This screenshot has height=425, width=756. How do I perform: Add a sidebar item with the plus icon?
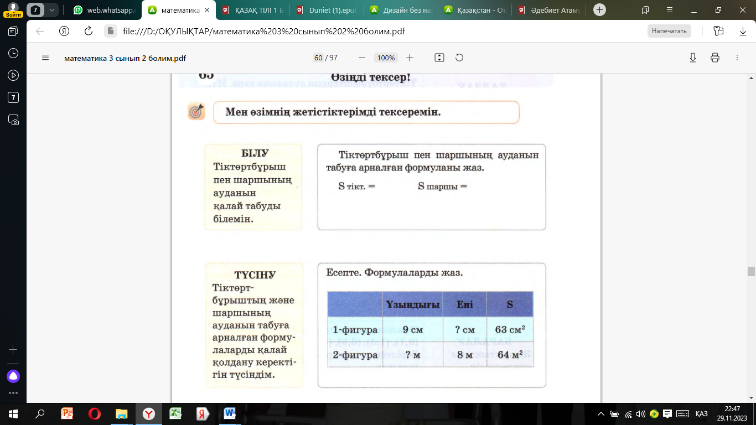[x=13, y=350]
